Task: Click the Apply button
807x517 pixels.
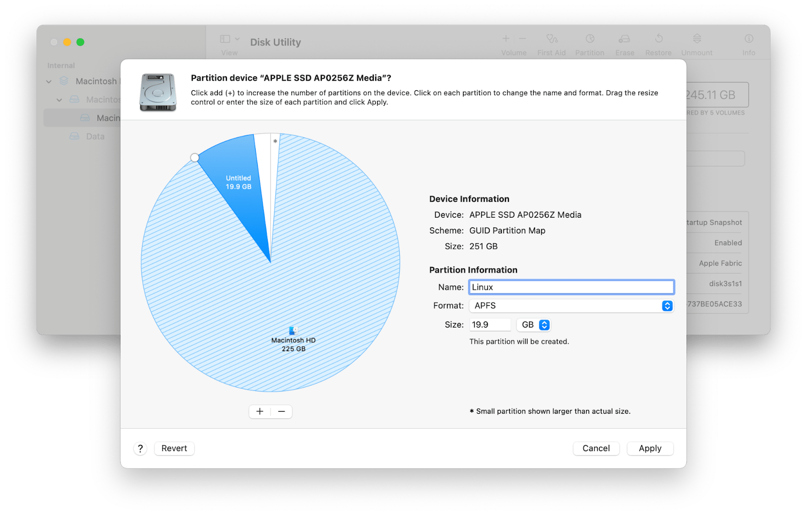Action: (650, 448)
